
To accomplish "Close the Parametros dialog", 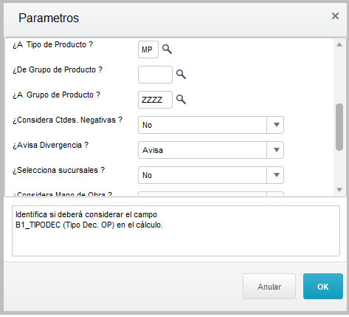I will coord(335,16).
